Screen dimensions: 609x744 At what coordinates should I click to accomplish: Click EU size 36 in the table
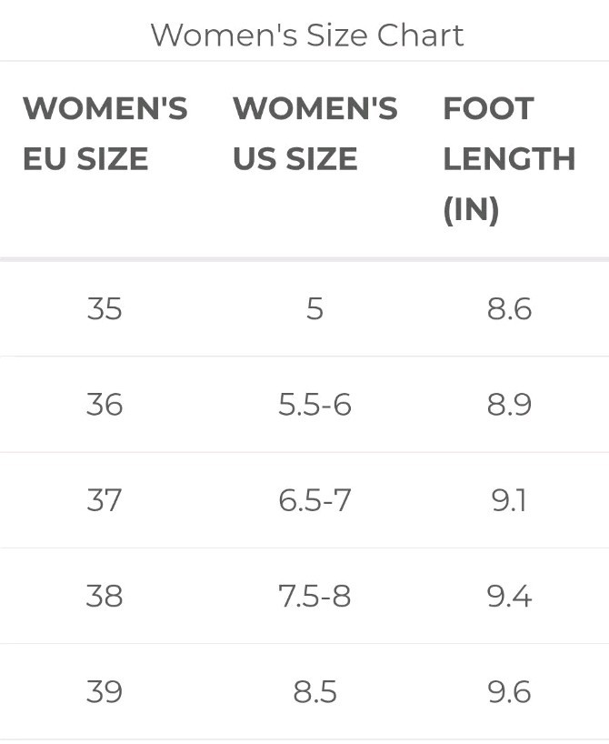pos(105,405)
